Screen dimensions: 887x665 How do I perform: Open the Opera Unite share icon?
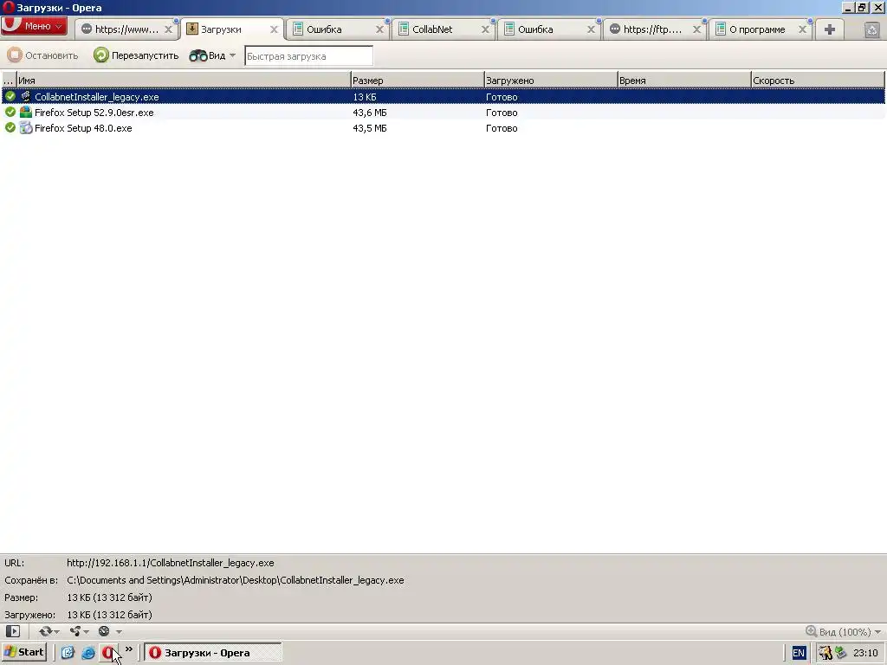[x=75, y=631]
